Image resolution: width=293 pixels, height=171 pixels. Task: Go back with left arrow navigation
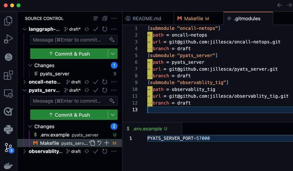pyautogui.click(x=280, y=5)
